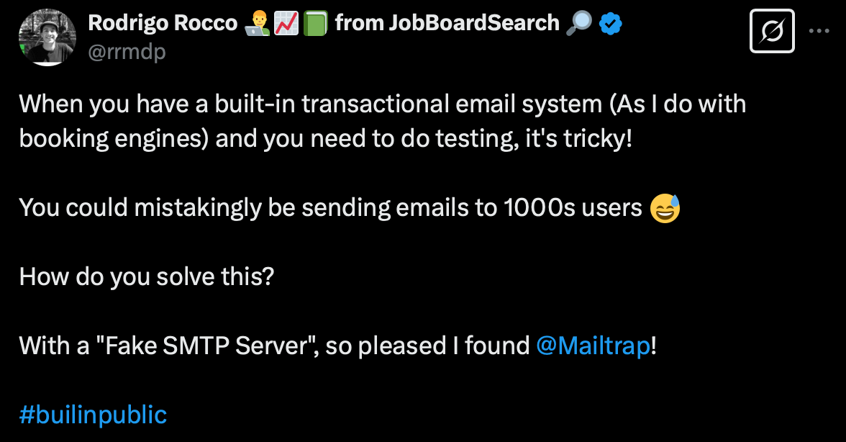Click the sweating smile emoji in the tweet
The image size is (846, 442).
pos(664,208)
